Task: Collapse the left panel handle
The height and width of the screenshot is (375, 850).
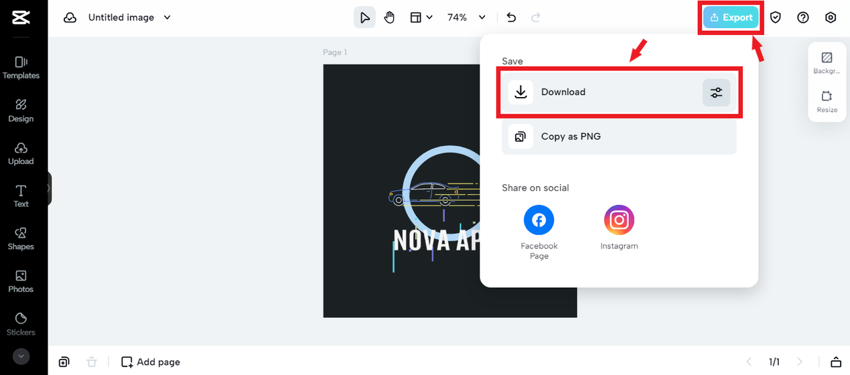Action: (x=49, y=189)
